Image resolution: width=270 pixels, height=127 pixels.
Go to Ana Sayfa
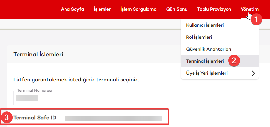pyautogui.click(x=73, y=9)
